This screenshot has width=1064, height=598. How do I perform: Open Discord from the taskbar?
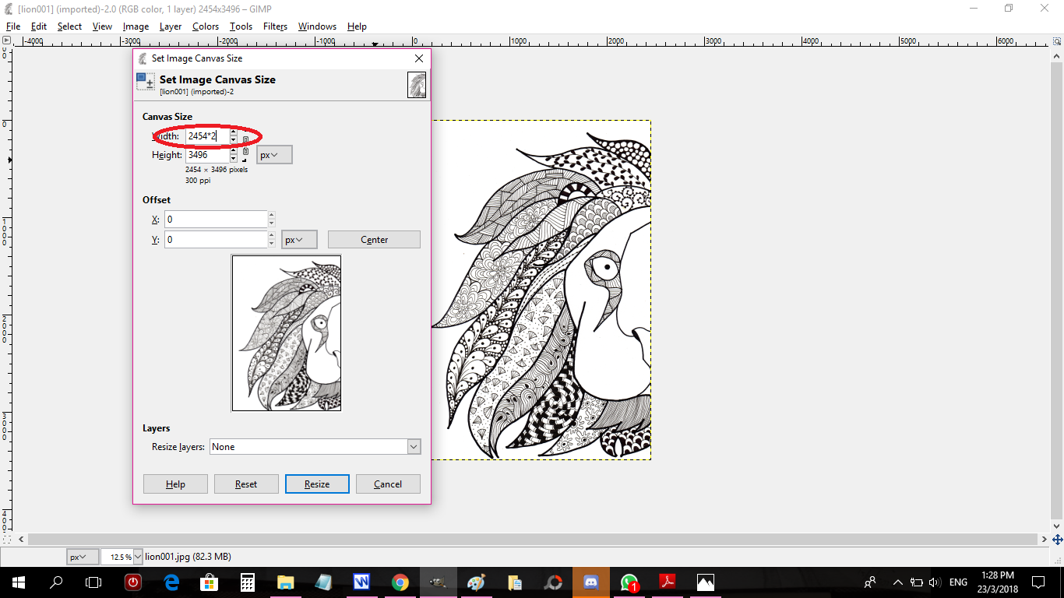[x=590, y=582]
